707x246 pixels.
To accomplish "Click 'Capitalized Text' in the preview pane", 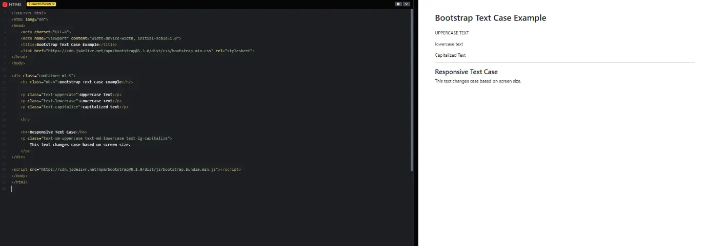I will 450,55.
